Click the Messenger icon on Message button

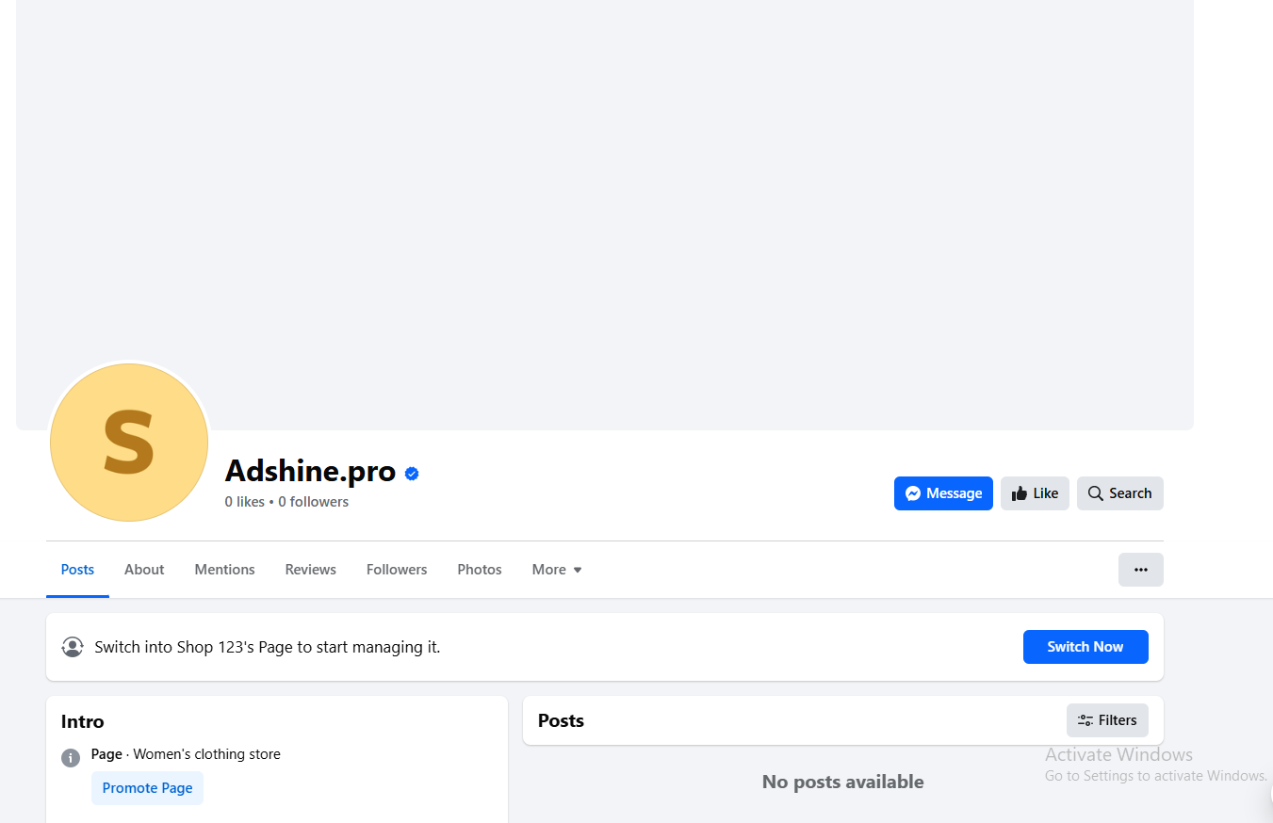point(912,493)
